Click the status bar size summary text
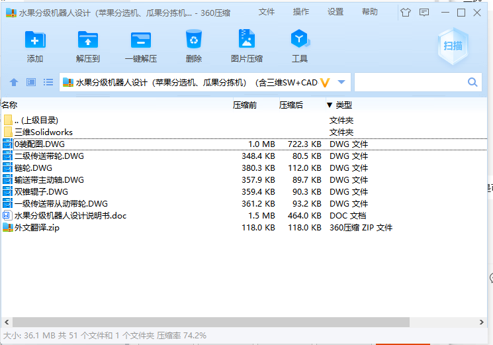The image size is (493, 345). [x=105, y=336]
